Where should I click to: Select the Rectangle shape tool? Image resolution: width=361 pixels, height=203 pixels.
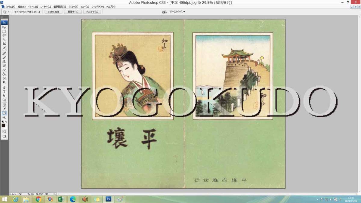click(x=4, y=100)
